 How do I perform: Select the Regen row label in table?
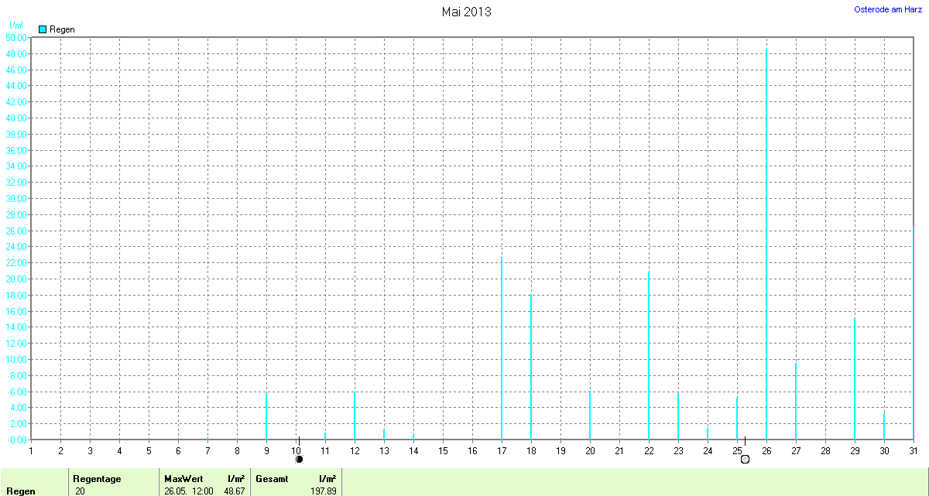coord(20,491)
